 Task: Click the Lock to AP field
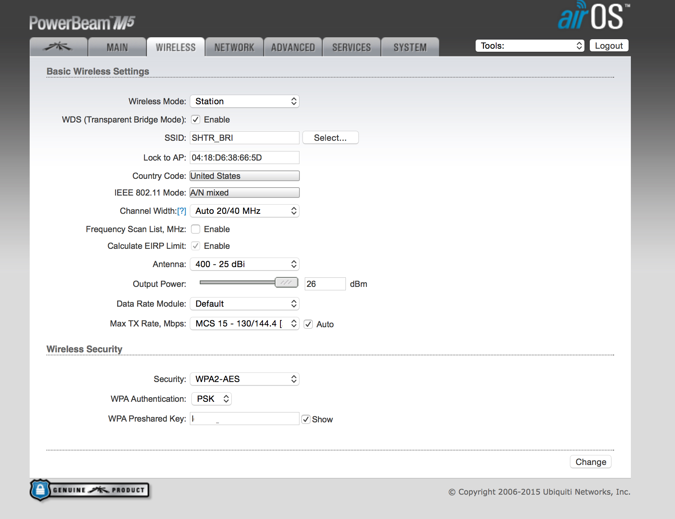(x=245, y=158)
